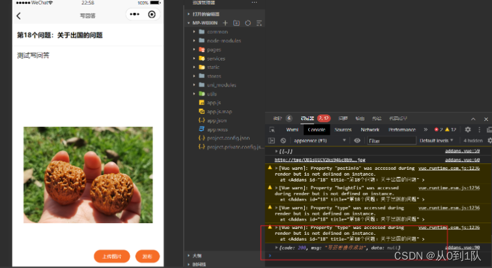Image resolution: width=492 pixels, height=268 pixels.
Task: Collapse the debugger panel with the up chevron
Action: pos(473,119)
